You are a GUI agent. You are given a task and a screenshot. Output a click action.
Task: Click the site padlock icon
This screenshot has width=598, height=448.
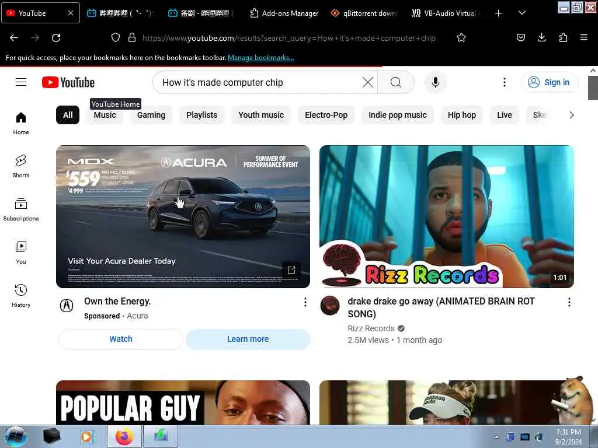132,37
